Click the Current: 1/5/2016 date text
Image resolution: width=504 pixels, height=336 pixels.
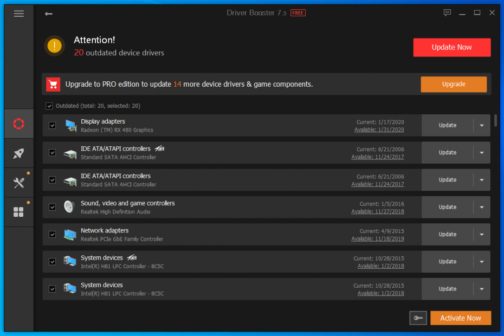coord(382,204)
